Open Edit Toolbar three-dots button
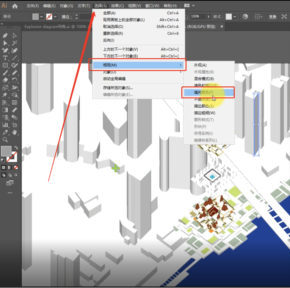290x288 pixels. (10, 193)
